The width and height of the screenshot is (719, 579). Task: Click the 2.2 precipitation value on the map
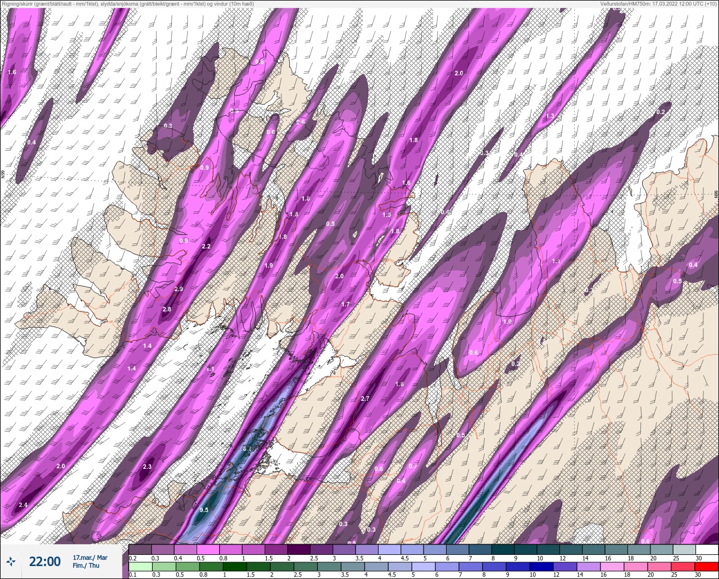pyautogui.click(x=206, y=246)
